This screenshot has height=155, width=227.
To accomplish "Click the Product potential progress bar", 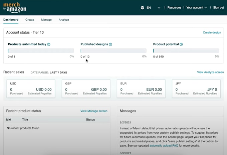I will (x=186, y=51).
